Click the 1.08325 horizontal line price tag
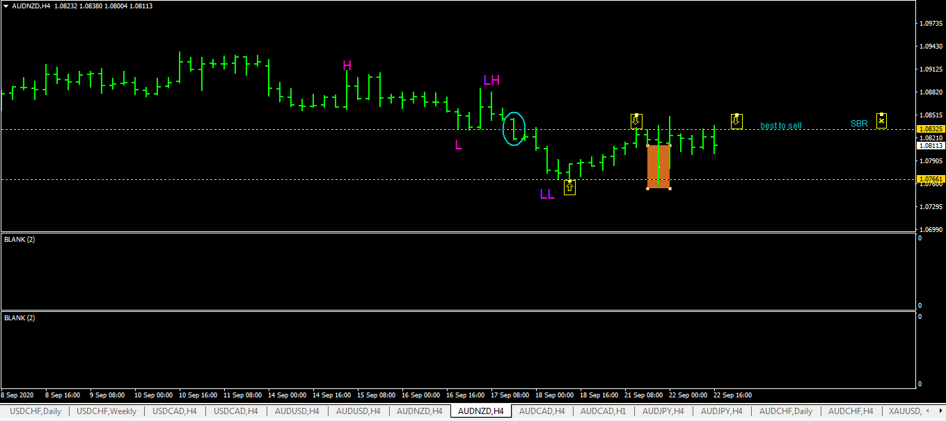The width and height of the screenshot is (946, 421). [x=931, y=129]
